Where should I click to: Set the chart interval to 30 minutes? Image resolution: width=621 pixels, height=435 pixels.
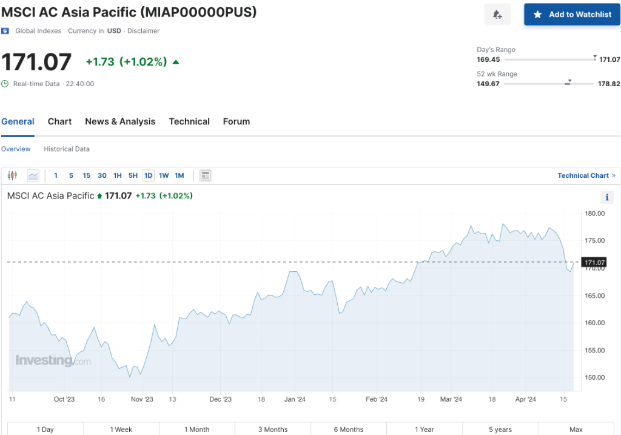click(x=102, y=175)
